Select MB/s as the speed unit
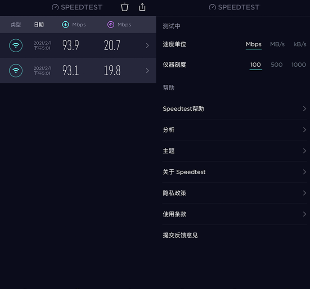Screen dimensions: 310x289 277,44
